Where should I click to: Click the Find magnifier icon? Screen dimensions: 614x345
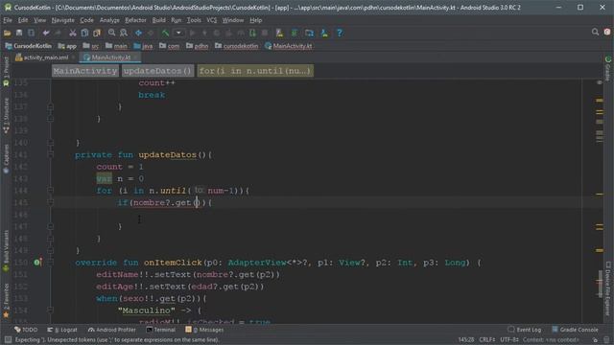click(112, 33)
